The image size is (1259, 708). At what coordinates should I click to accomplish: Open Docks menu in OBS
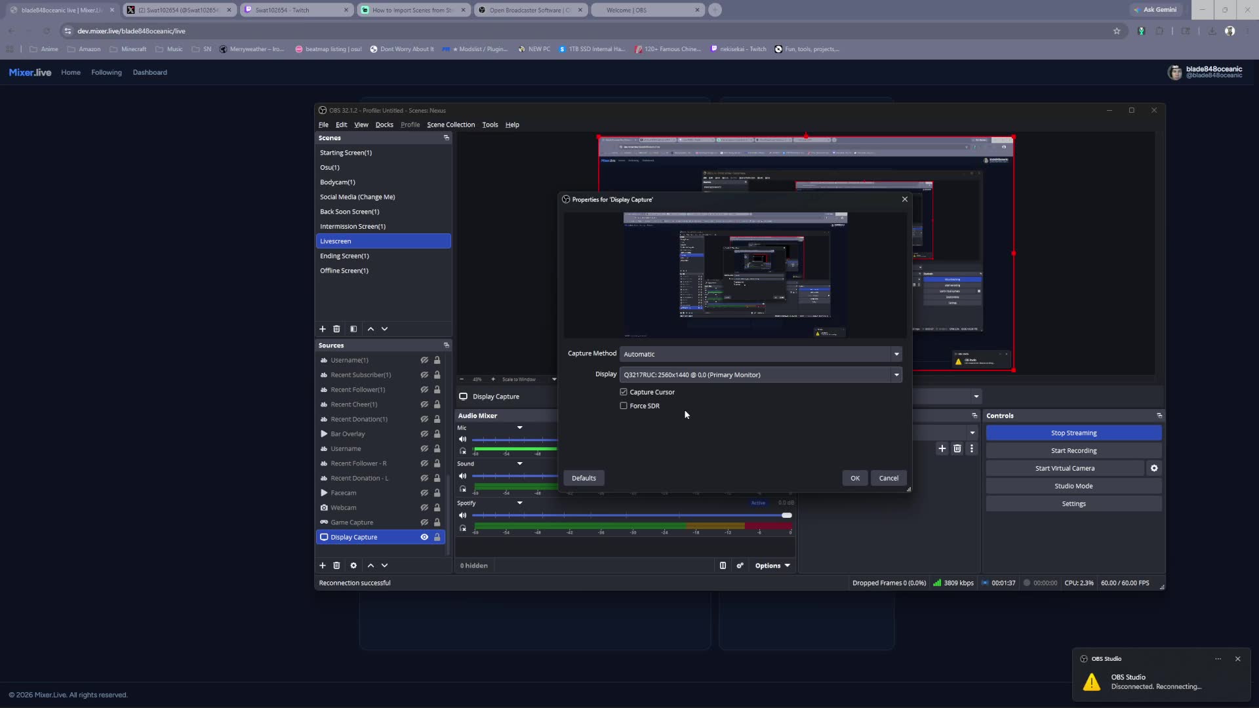pos(384,125)
